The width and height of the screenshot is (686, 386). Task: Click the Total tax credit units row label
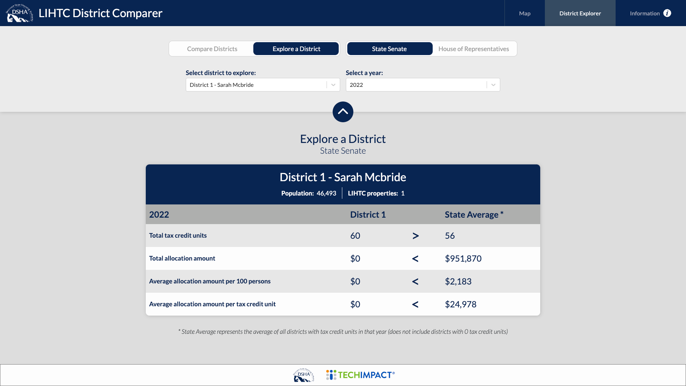[178, 235]
